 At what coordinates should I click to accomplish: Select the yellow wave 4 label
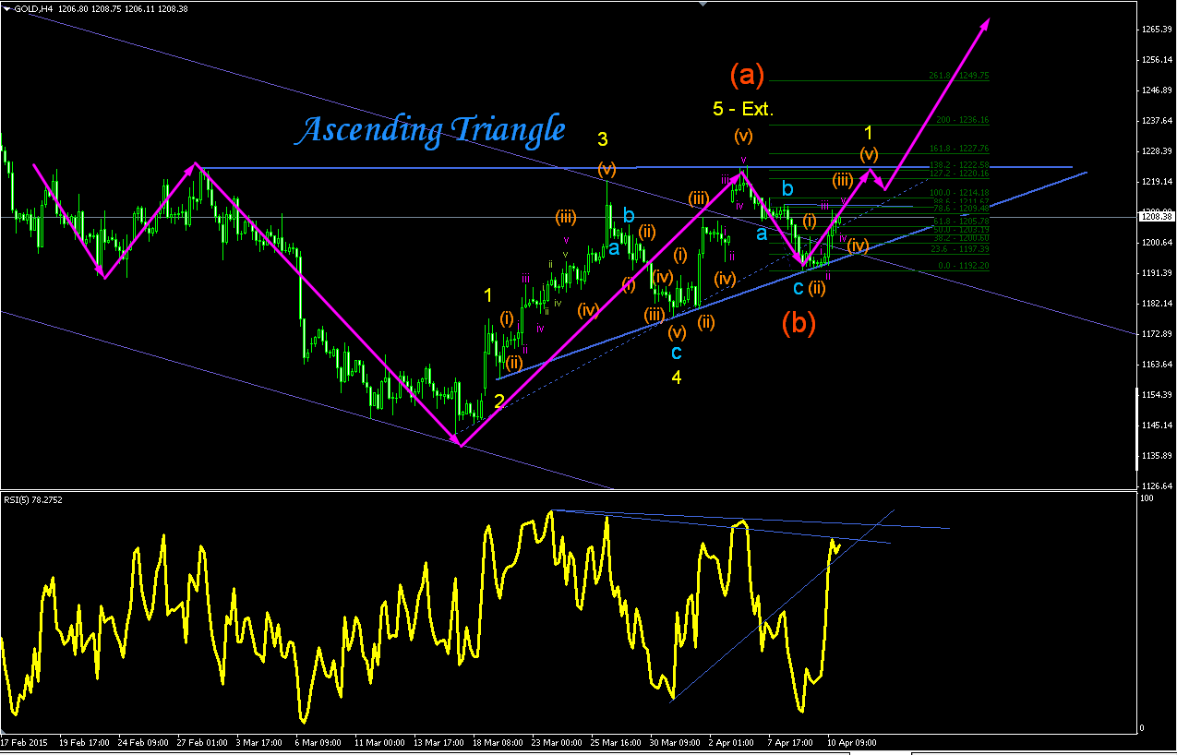pos(677,377)
